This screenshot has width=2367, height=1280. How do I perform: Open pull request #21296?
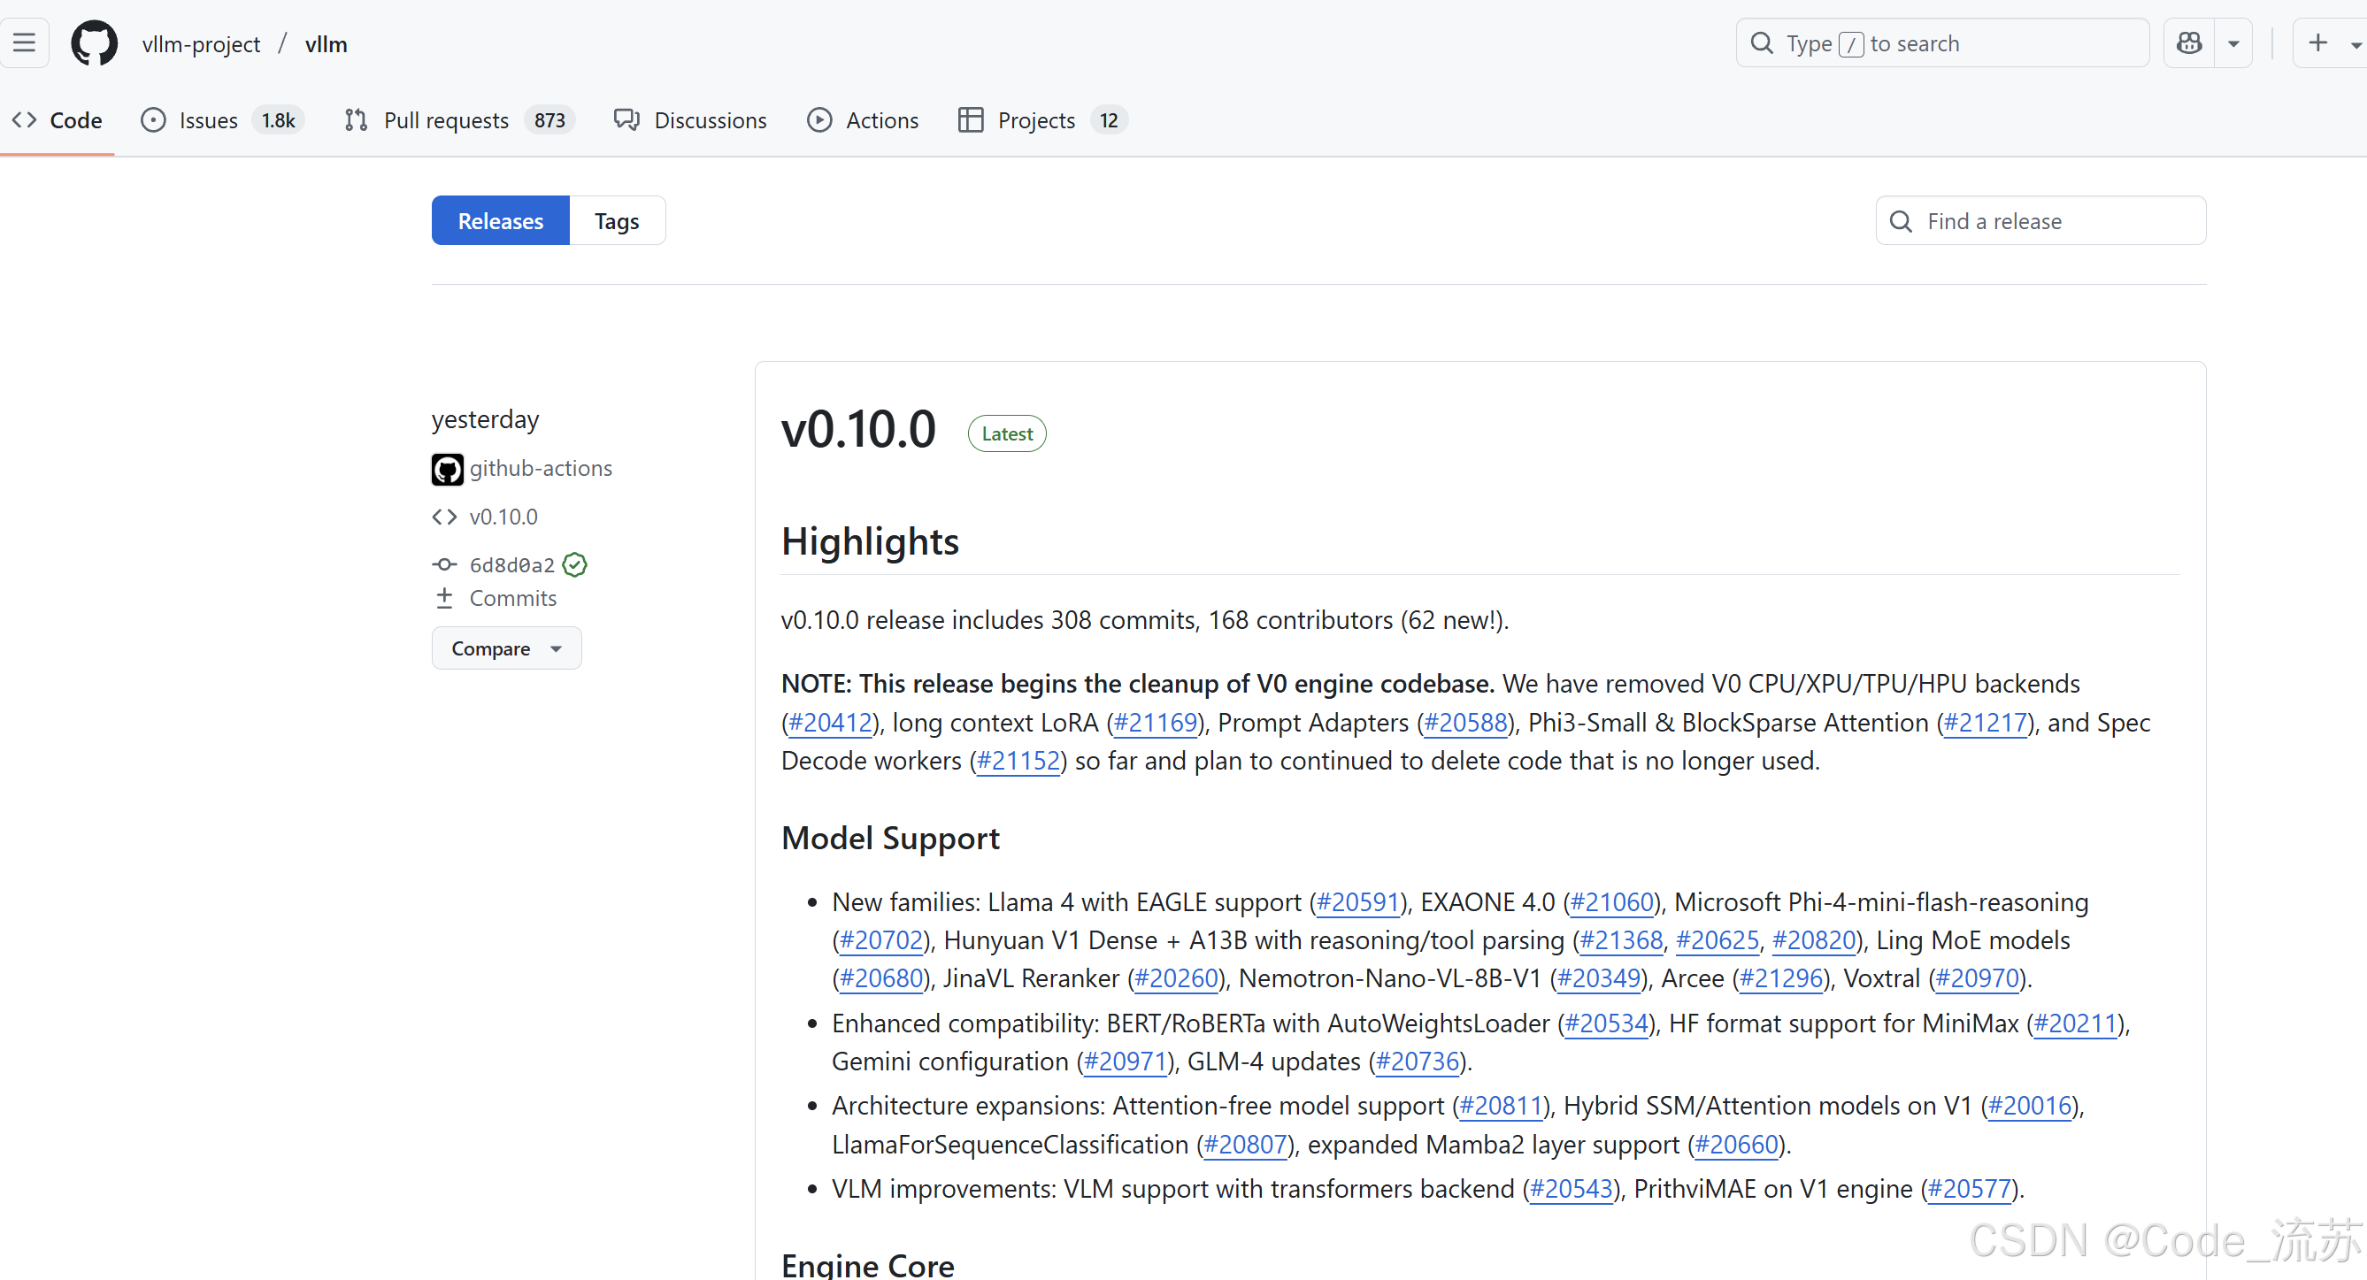pos(1782,979)
